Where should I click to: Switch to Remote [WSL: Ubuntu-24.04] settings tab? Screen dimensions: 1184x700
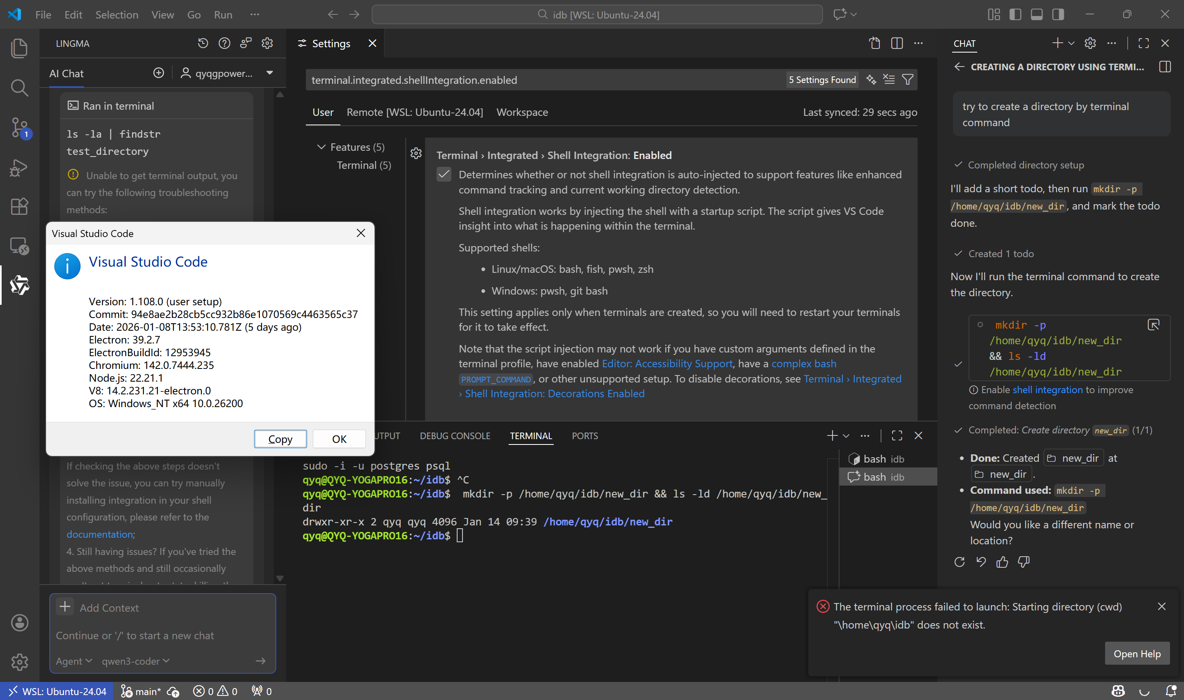tap(414, 112)
